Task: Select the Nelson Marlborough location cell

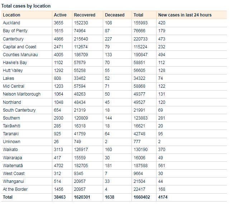Action: (x=21, y=94)
